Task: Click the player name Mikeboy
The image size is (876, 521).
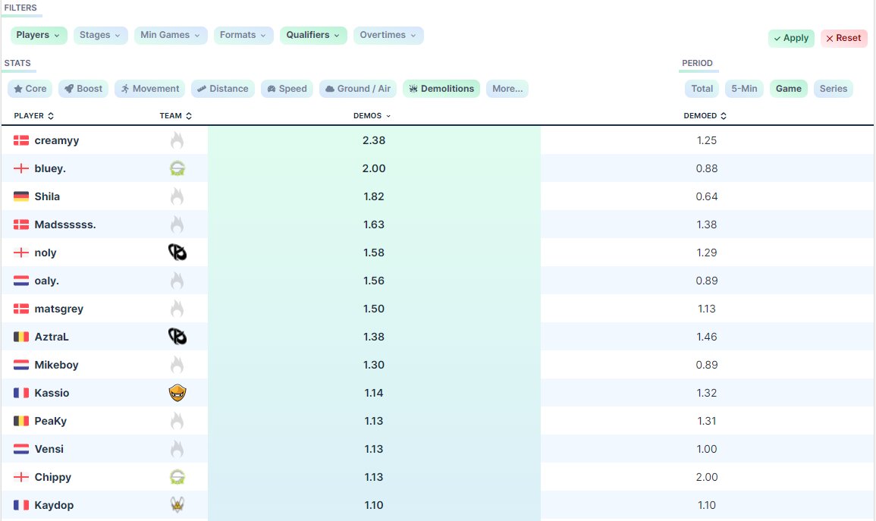Action: [x=56, y=366]
